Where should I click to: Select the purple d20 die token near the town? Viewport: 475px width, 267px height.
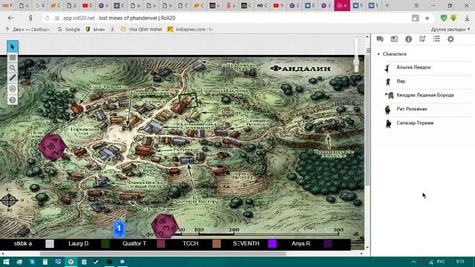click(53, 147)
